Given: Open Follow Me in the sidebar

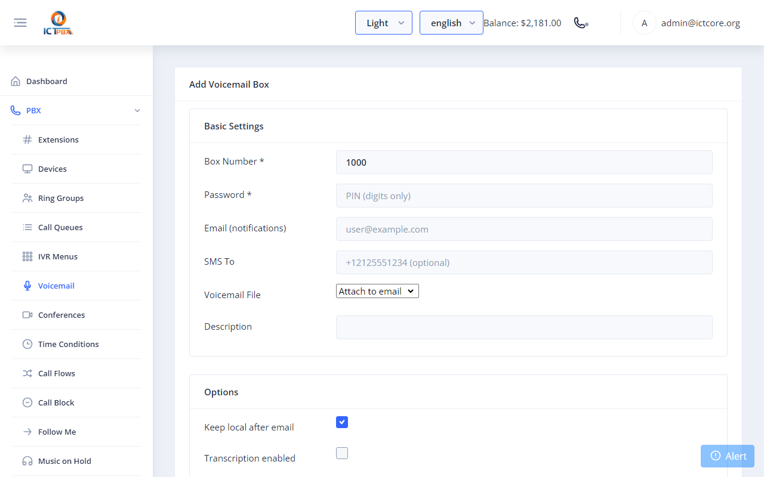Looking at the screenshot, I should coord(76,432).
